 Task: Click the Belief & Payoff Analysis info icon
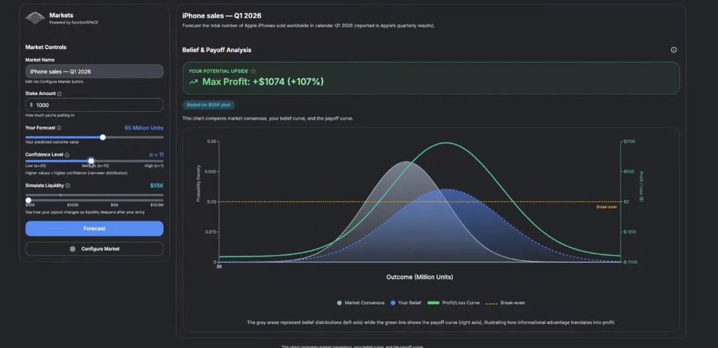coord(674,50)
